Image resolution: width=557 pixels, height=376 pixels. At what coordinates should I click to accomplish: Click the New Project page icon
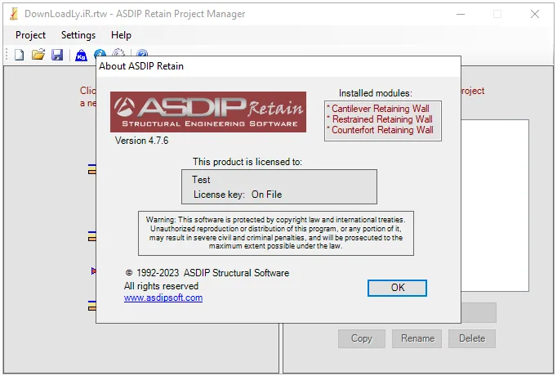coord(20,55)
